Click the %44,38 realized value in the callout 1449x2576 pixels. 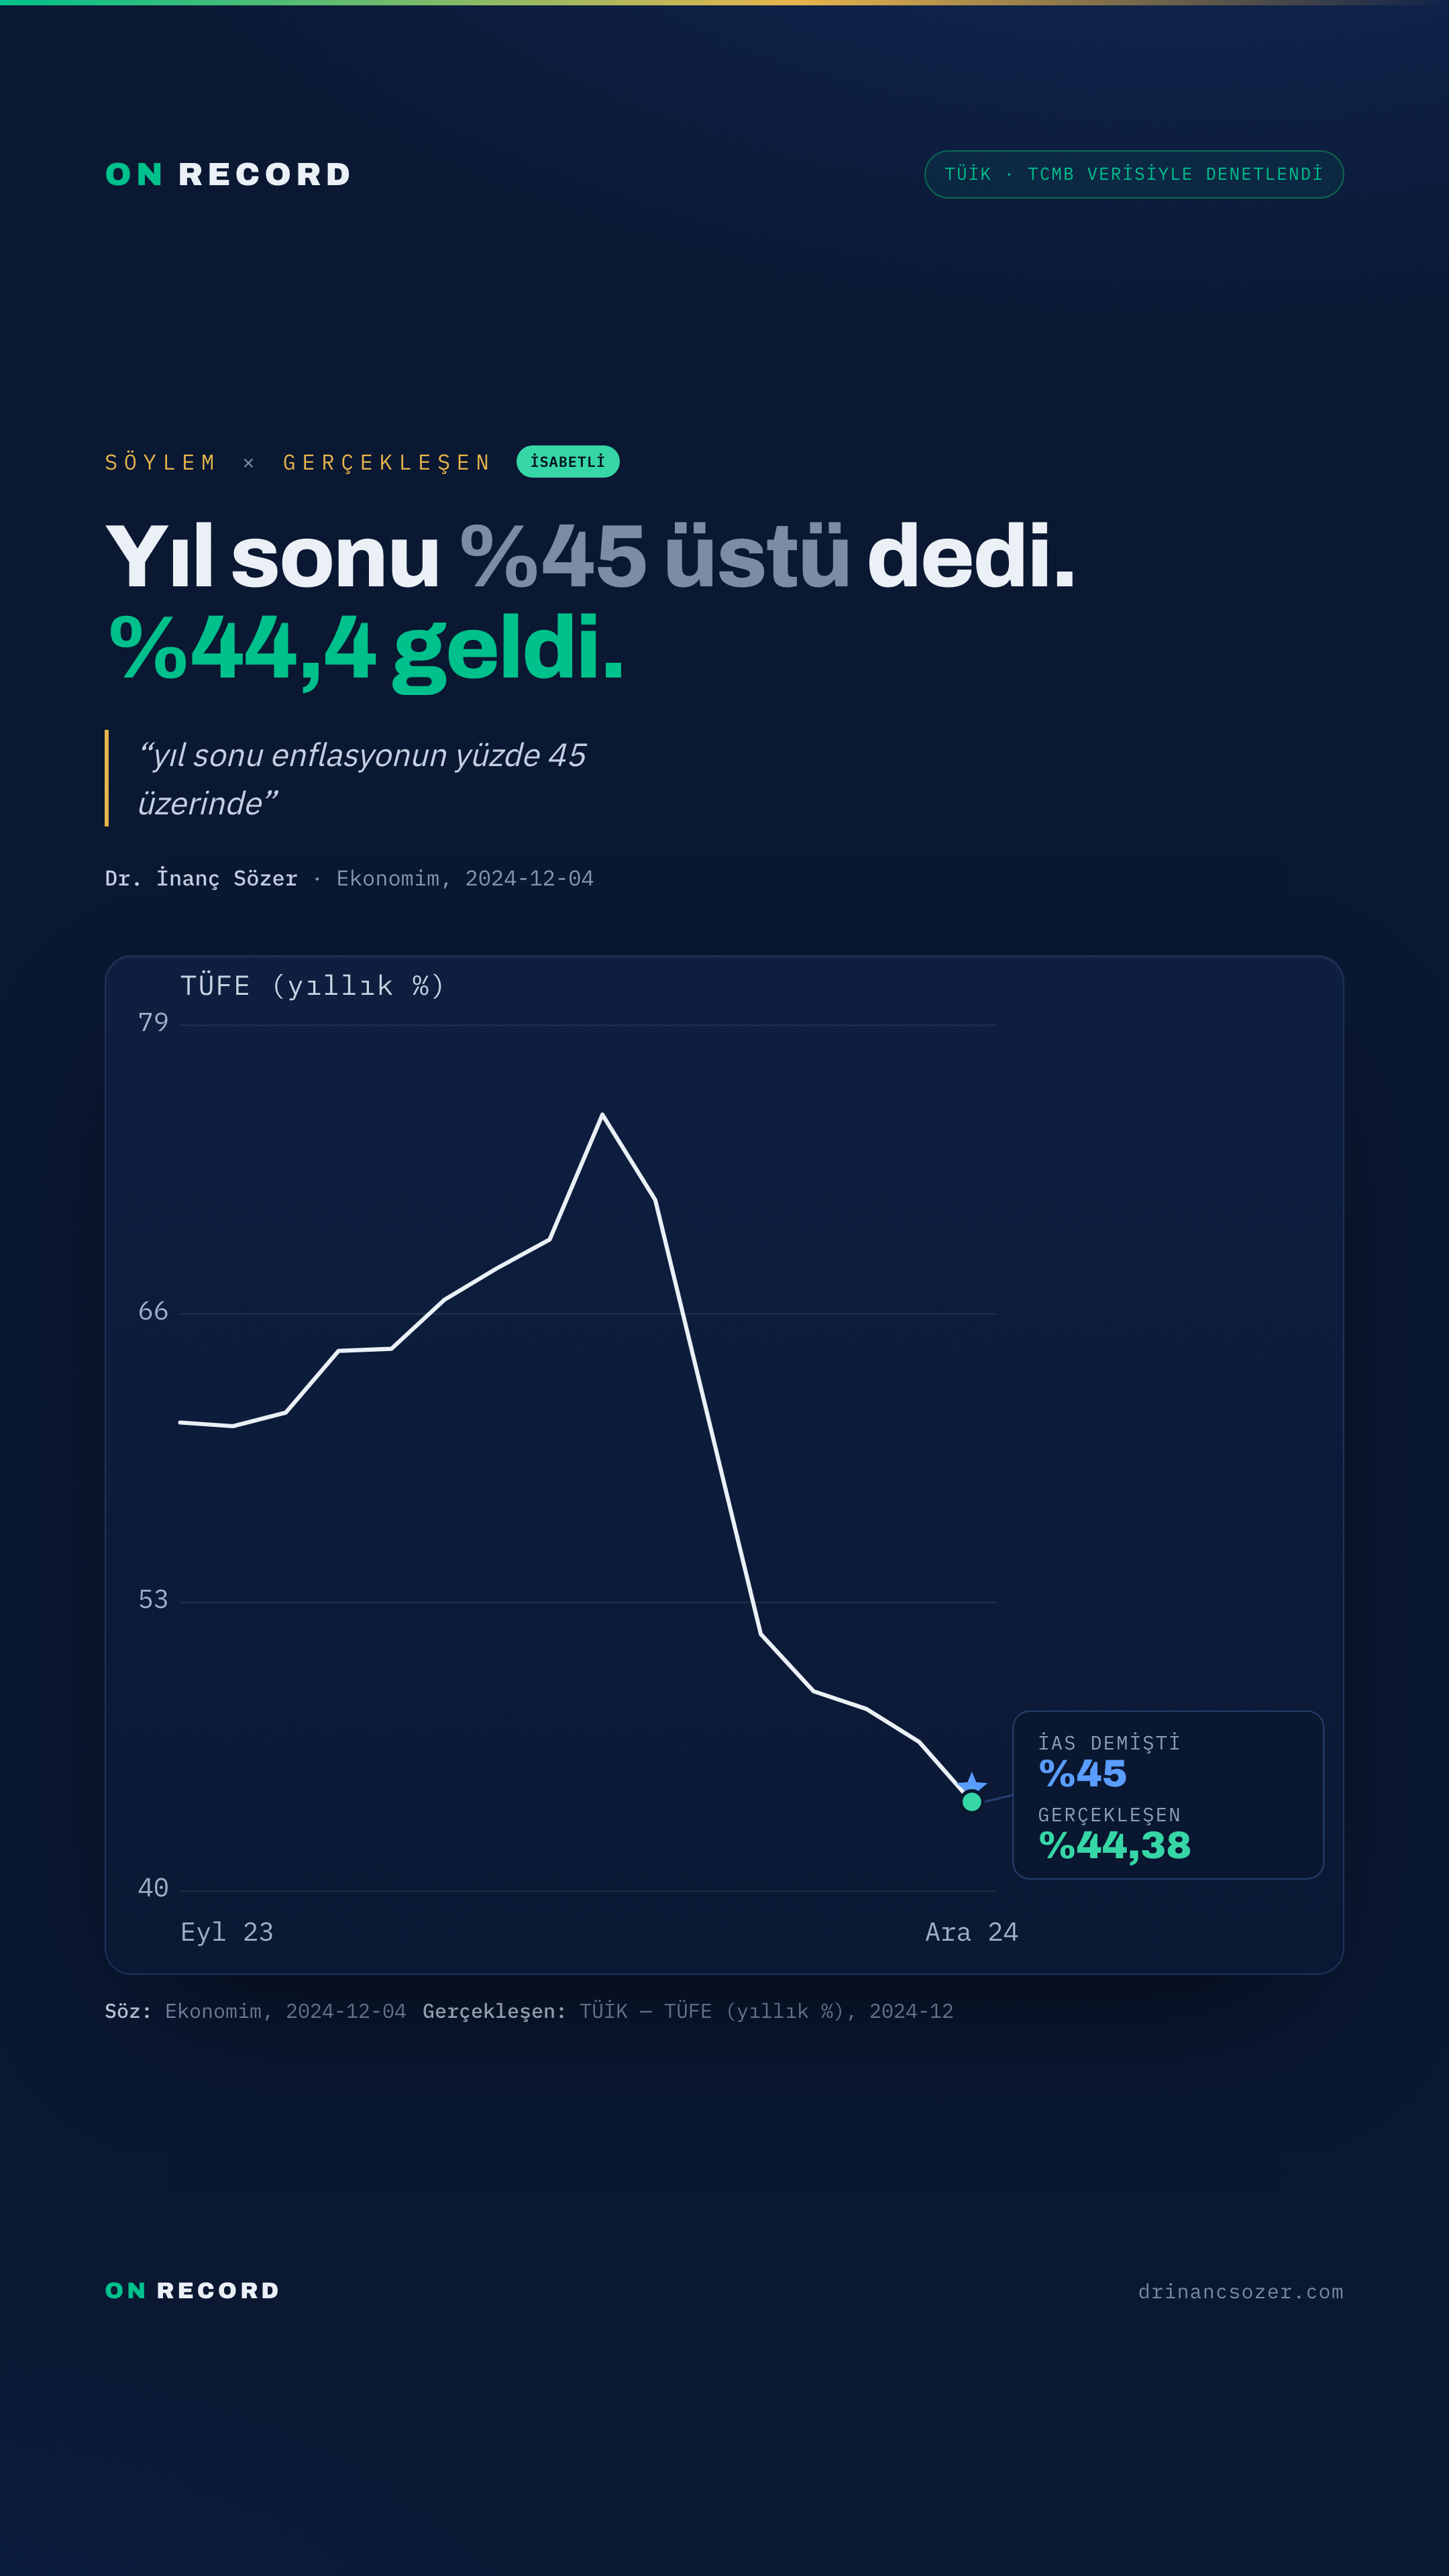[1114, 1845]
